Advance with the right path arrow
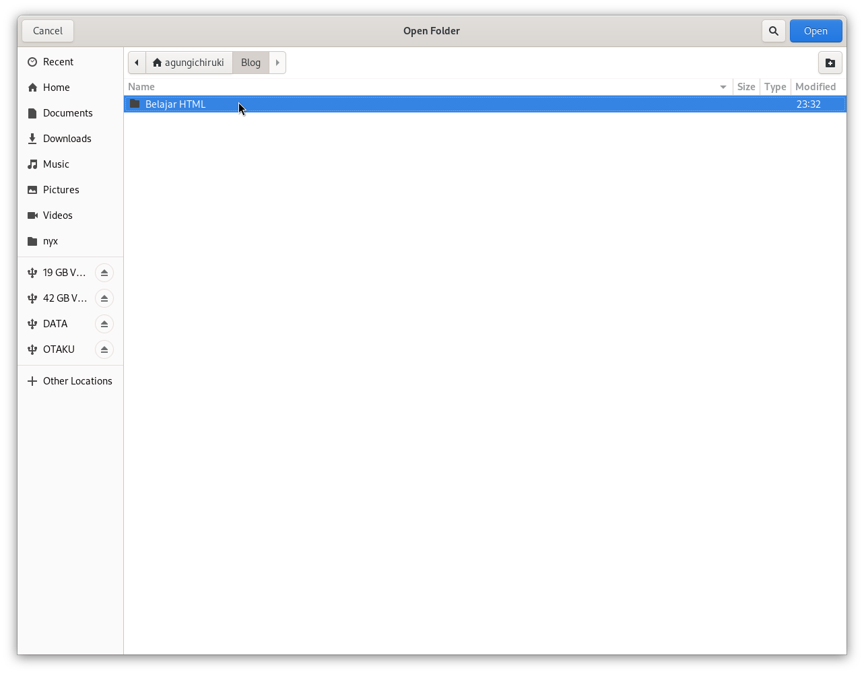 (x=277, y=63)
